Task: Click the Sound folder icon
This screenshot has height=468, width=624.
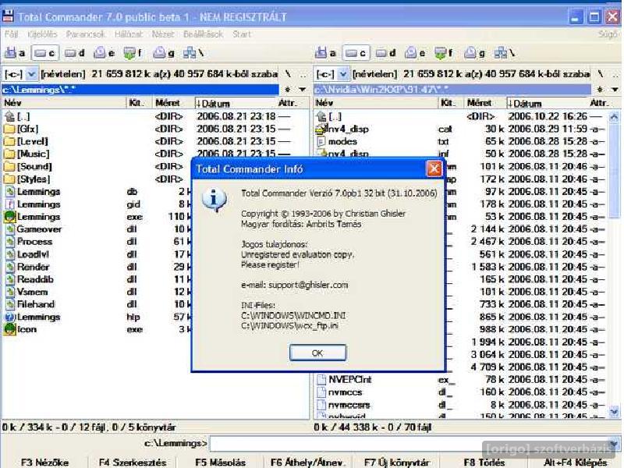Action: click(9, 166)
